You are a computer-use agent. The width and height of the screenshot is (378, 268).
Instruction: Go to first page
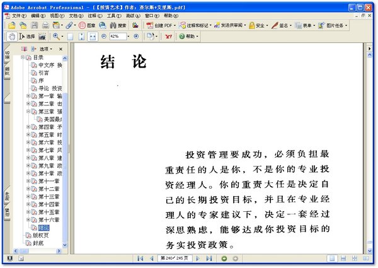[140, 259]
